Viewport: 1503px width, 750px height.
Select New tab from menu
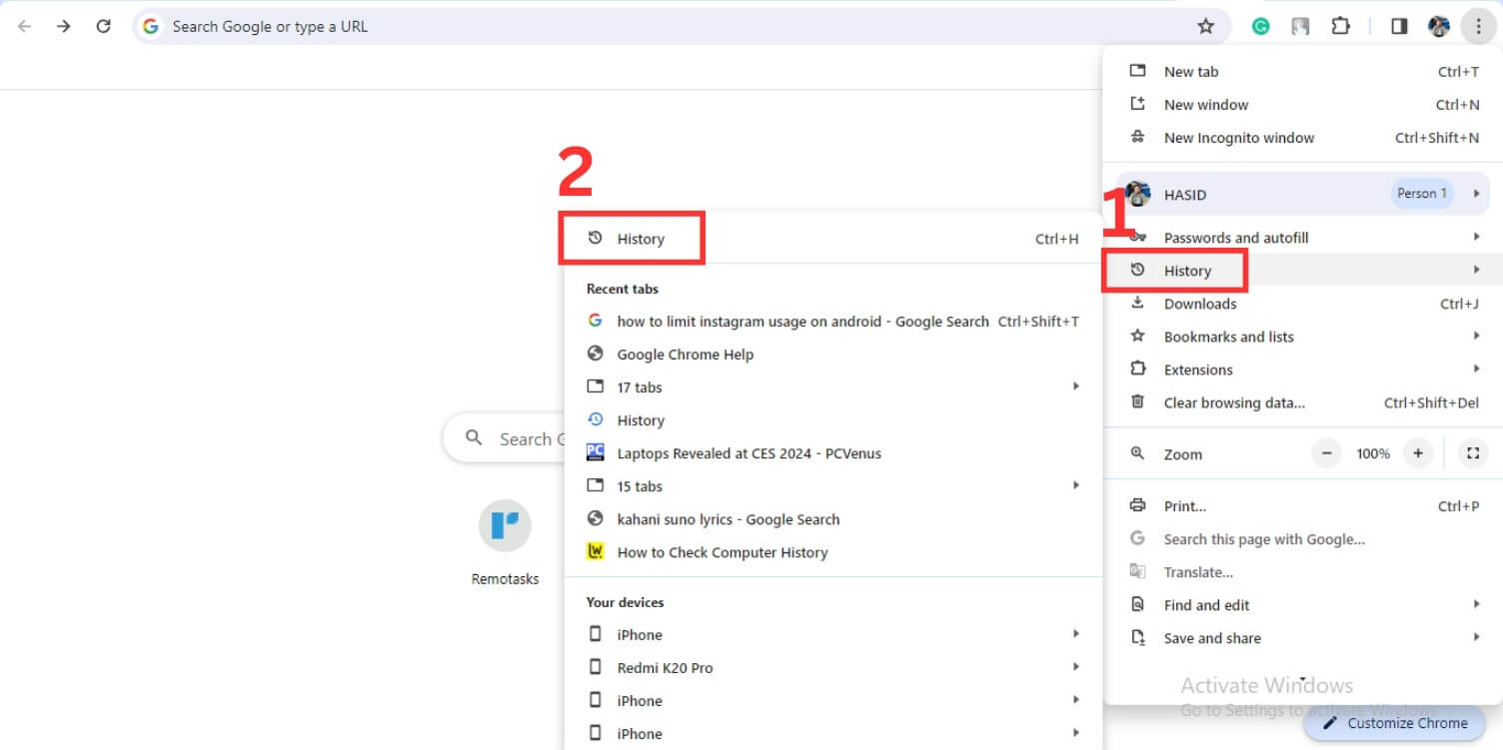click(1302, 72)
